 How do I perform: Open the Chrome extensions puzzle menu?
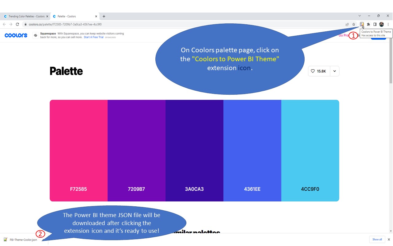368,24
